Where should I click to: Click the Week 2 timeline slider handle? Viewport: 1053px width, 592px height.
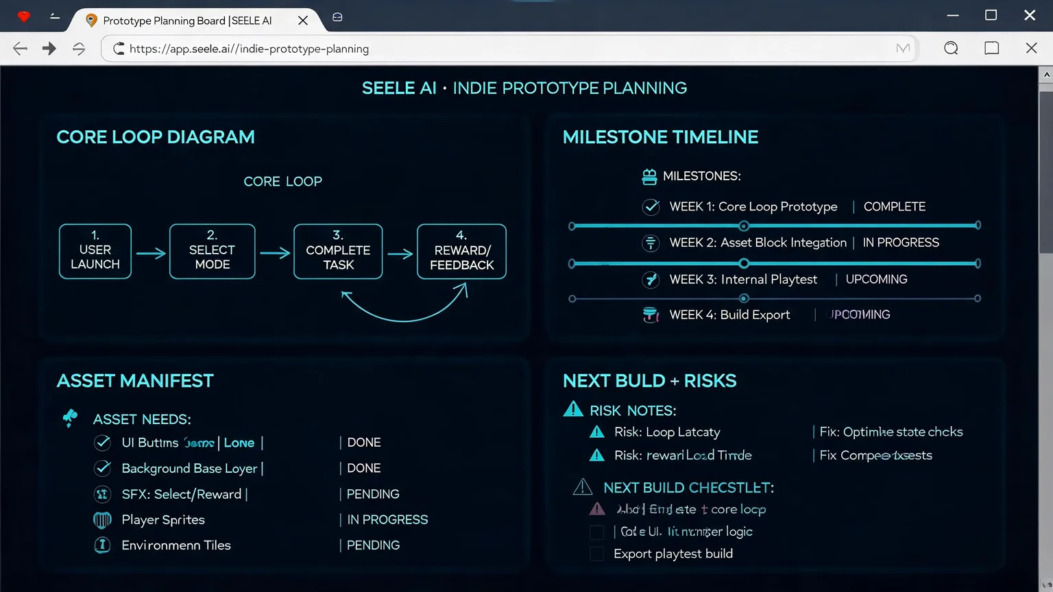744,263
